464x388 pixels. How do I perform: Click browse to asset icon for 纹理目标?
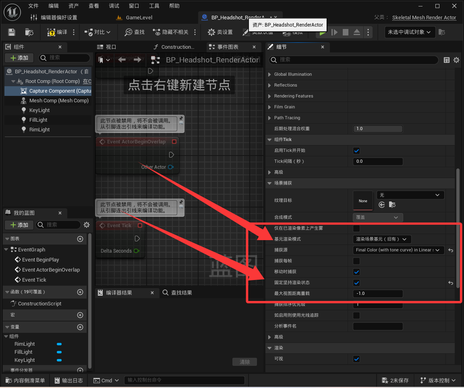click(x=392, y=205)
